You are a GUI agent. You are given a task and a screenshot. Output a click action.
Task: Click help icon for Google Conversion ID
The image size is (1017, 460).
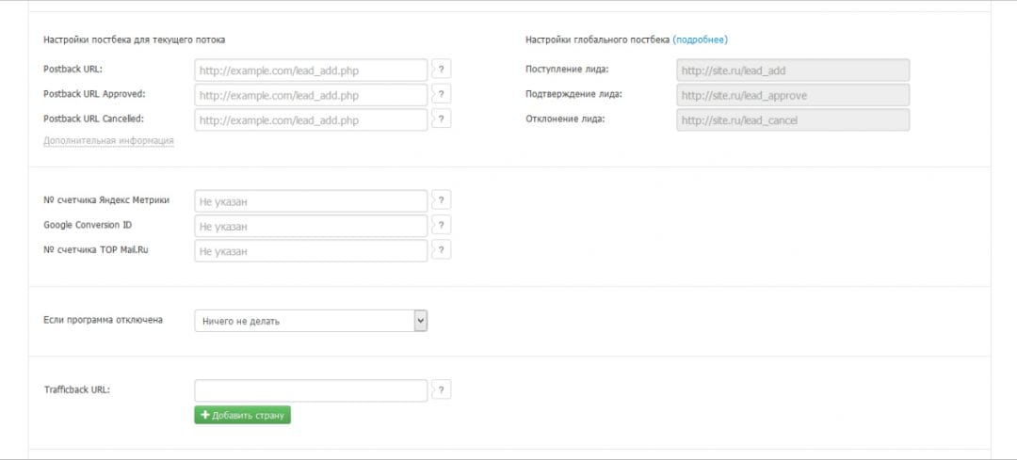(442, 225)
